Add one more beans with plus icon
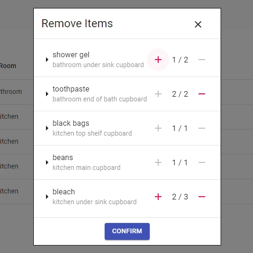 click(x=158, y=162)
